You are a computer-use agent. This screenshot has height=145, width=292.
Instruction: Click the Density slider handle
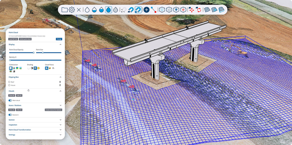[10, 60]
